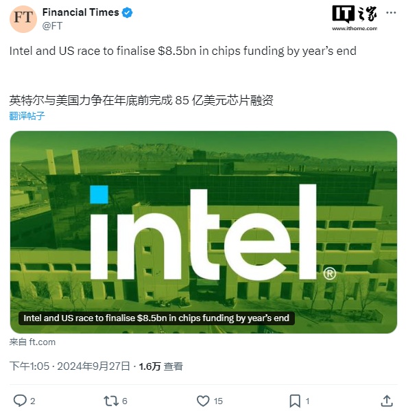The image size is (408, 411).
Task: Like the post with heart icon
Action: pos(203,401)
